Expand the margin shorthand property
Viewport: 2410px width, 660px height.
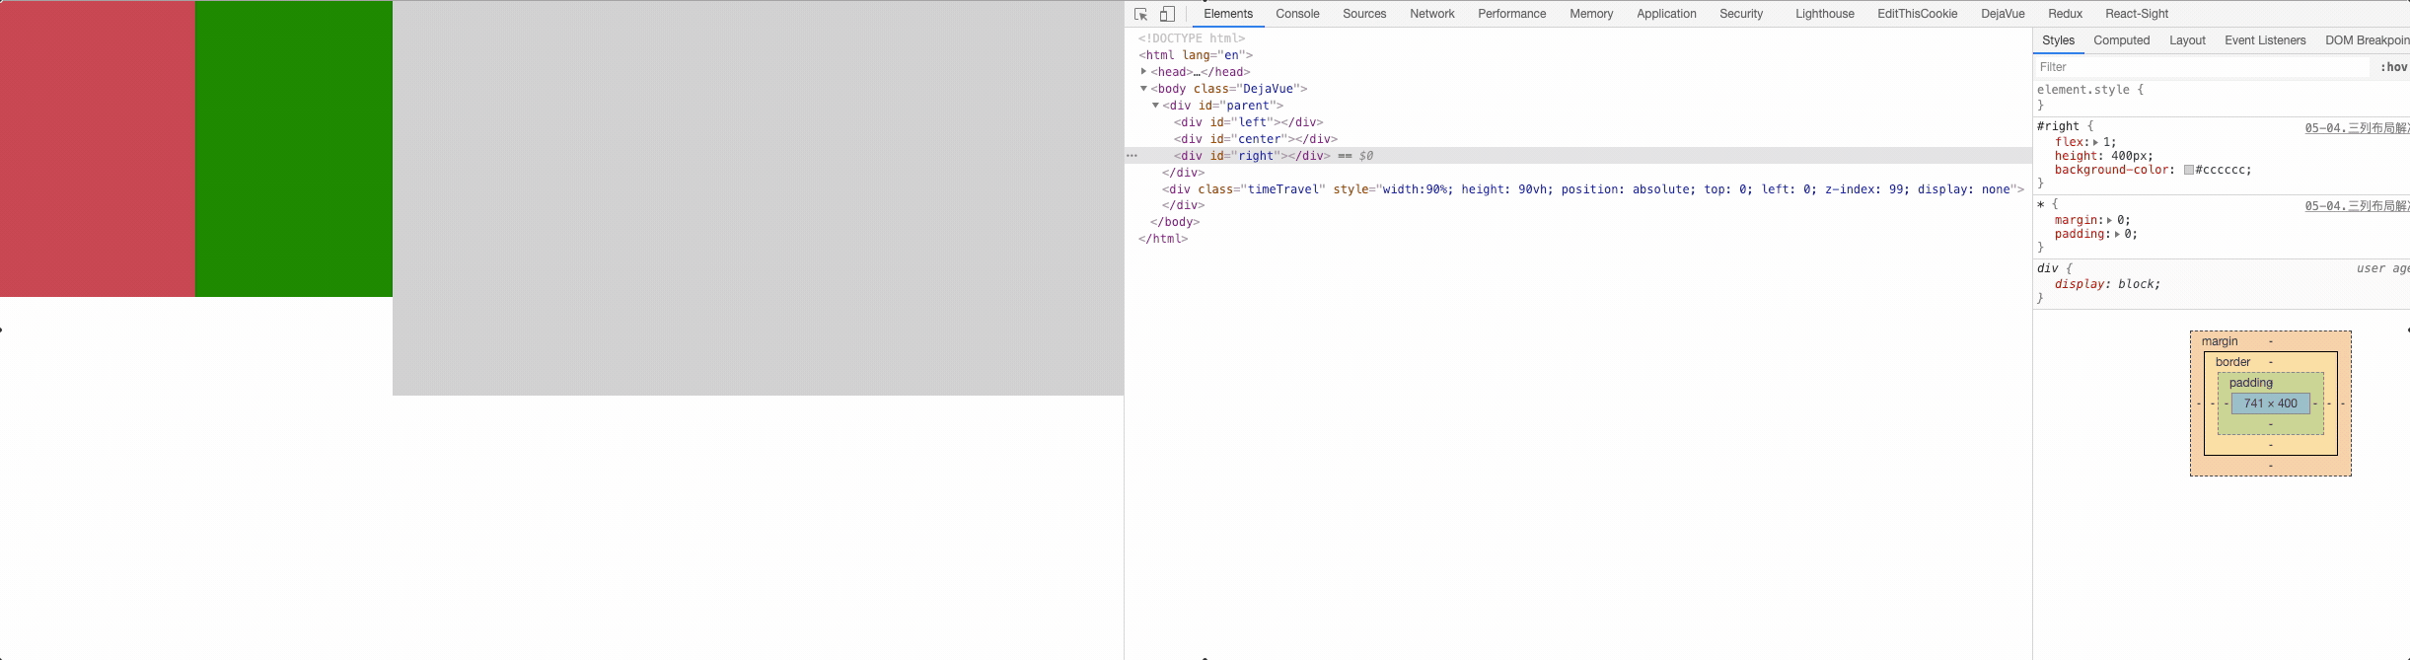click(2109, 220)
